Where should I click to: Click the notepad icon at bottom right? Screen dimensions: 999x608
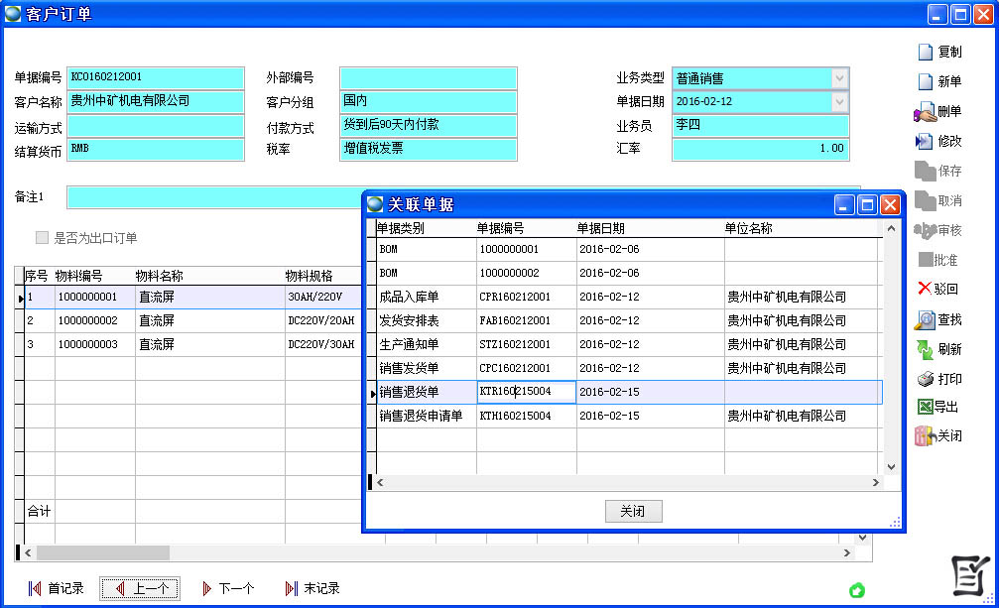coord(969,576)
